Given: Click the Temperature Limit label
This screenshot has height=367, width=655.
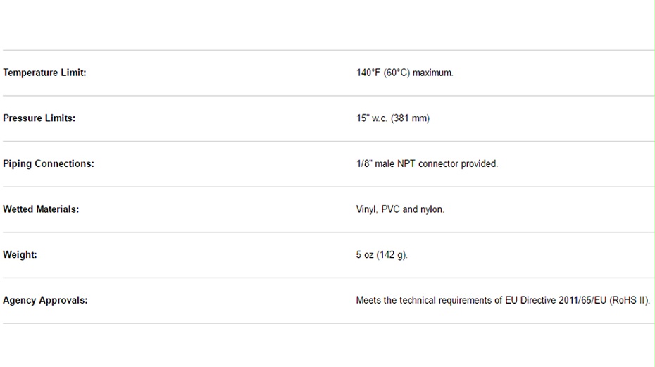Looking at the screenshot, I should (x=44, y=73).
